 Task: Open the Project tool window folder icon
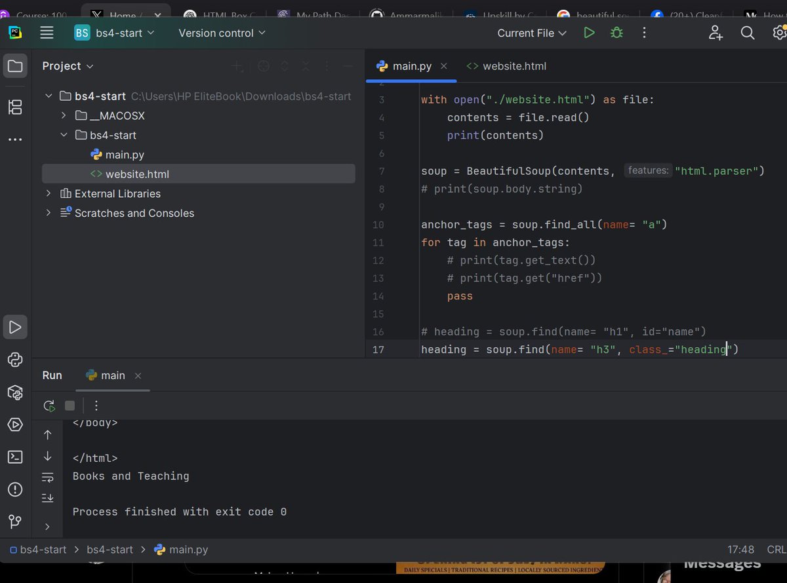[15, 66]
